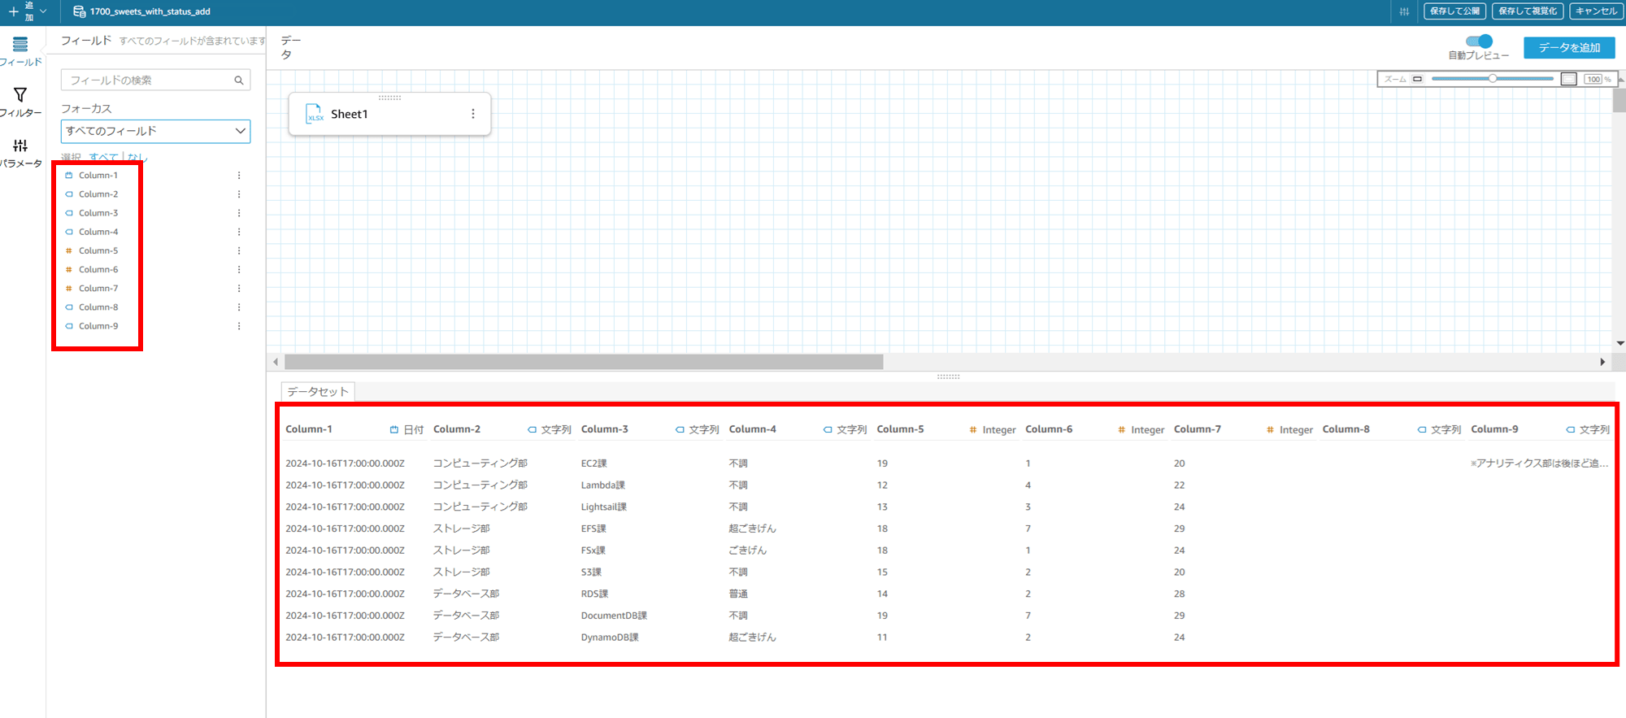Open options menu for Column-6 field
The height and width of the screenshot is (718, 1626).
(239, 269)
